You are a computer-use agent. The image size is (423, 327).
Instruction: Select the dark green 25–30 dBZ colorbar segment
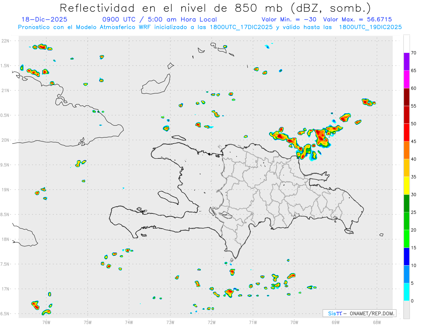(406, 204)
